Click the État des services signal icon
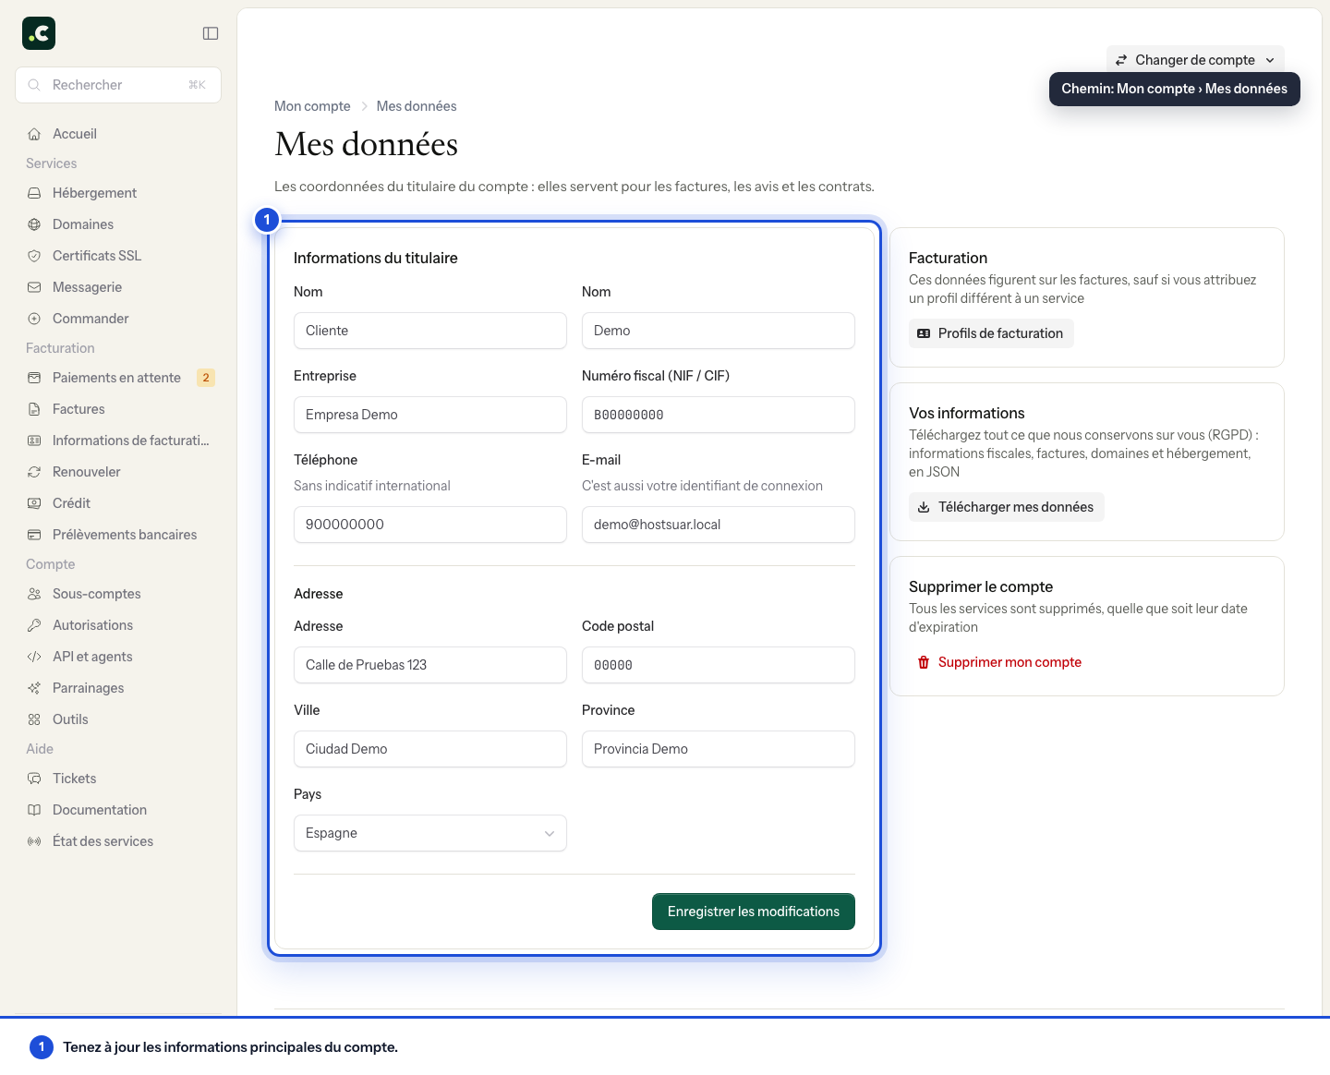Screen dimensions: 1330x1075 click(34, 841)
